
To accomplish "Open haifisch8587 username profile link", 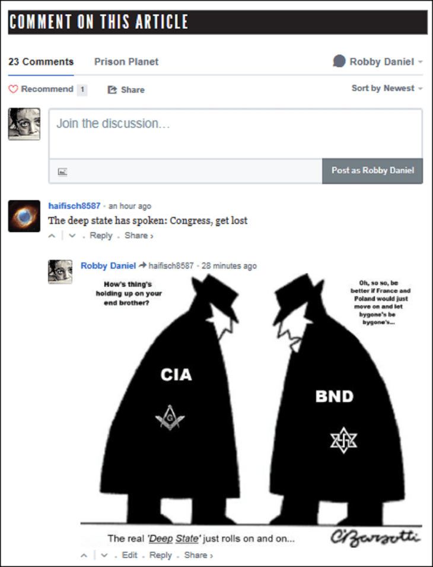I will (x=74, y=206).
